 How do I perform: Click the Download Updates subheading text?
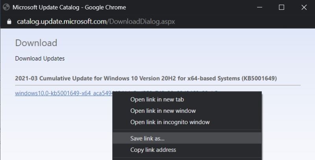point(40,59)
